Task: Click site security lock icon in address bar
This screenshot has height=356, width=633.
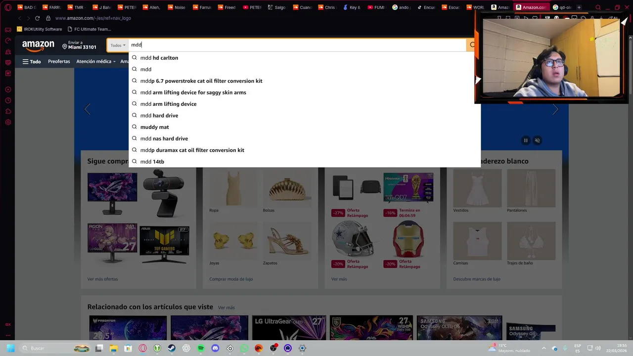Action: pos(48,18)
